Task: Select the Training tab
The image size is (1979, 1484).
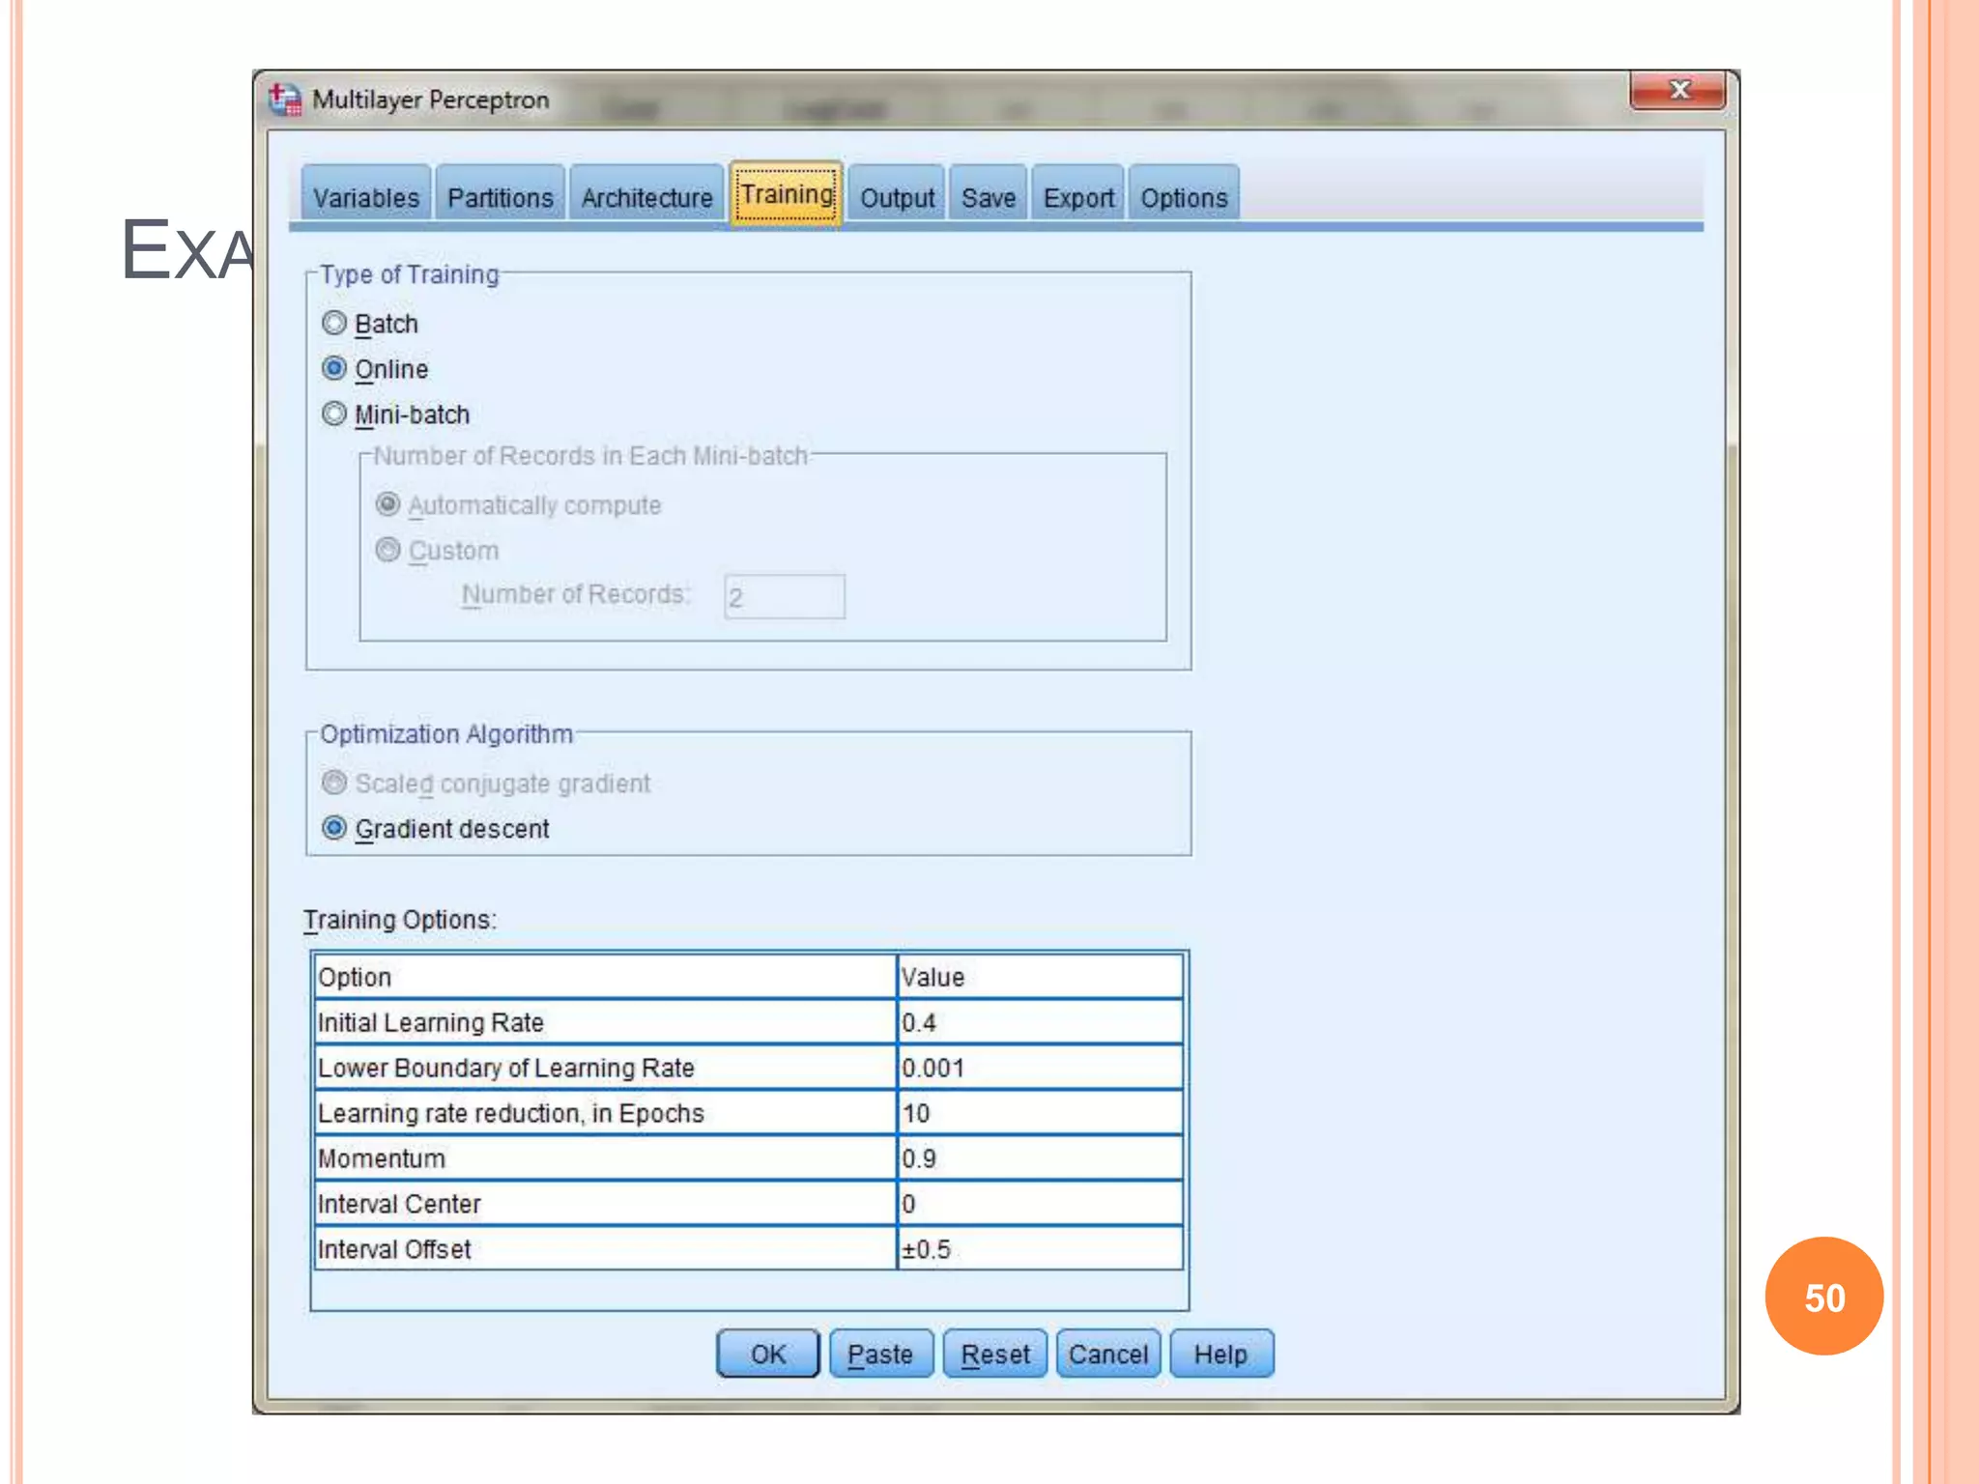Action: pyautogui.click(x=787, y=194)
